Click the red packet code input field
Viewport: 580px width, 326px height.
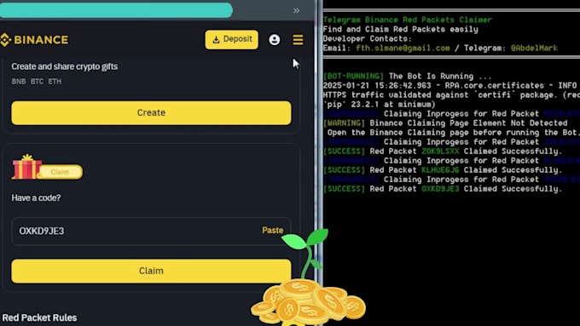click(151, 231)
